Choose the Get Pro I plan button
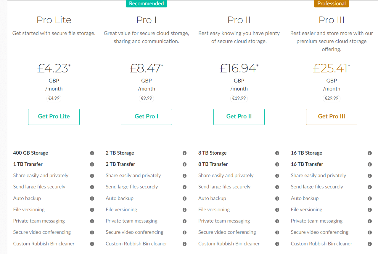Viewport: 378px width, 254px height. click(146, 117)
